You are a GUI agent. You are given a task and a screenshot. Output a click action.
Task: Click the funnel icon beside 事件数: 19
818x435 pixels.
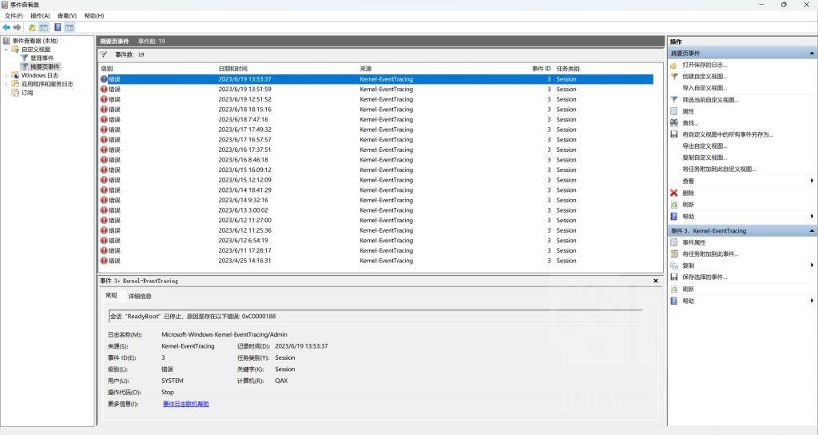[103, 54]
